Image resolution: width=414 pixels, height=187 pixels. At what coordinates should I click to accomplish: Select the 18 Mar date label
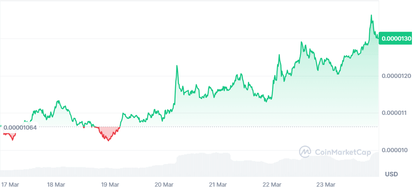(56, 184)
